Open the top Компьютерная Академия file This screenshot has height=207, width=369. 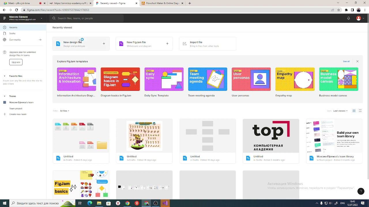271,141
